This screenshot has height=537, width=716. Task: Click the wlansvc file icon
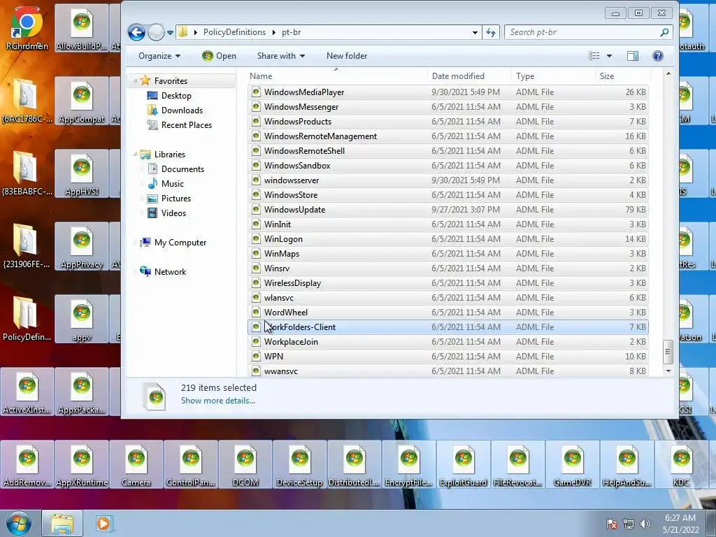tap(256, 297)
